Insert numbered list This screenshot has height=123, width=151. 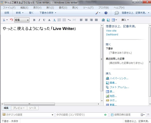click(x=59, y=20)
